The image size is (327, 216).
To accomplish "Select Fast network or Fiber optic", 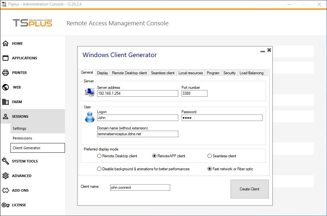I will pos(209,169).
